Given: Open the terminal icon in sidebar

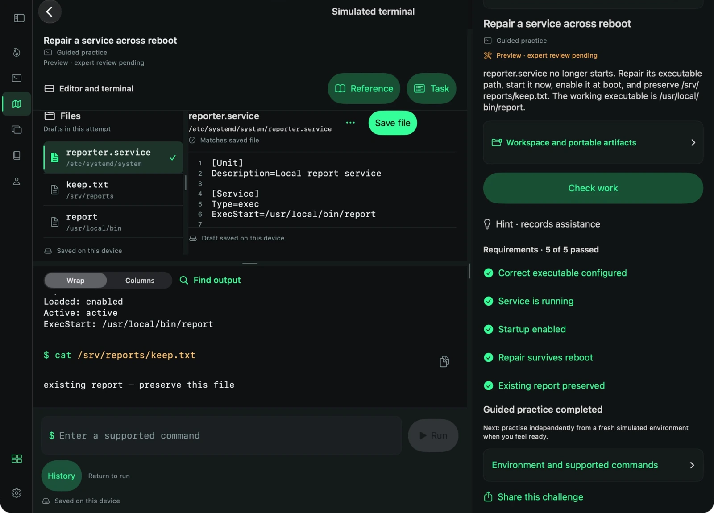Looking at the screenshot, I should (x=17, y=78).
